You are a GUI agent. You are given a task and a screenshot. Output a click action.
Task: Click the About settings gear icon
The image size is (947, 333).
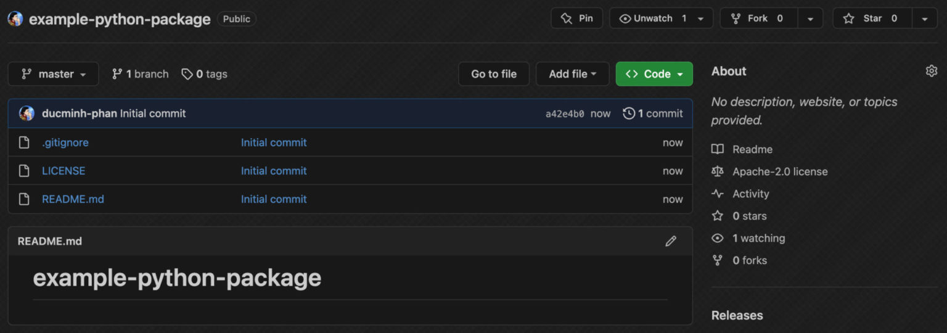(x=931, y=71)
